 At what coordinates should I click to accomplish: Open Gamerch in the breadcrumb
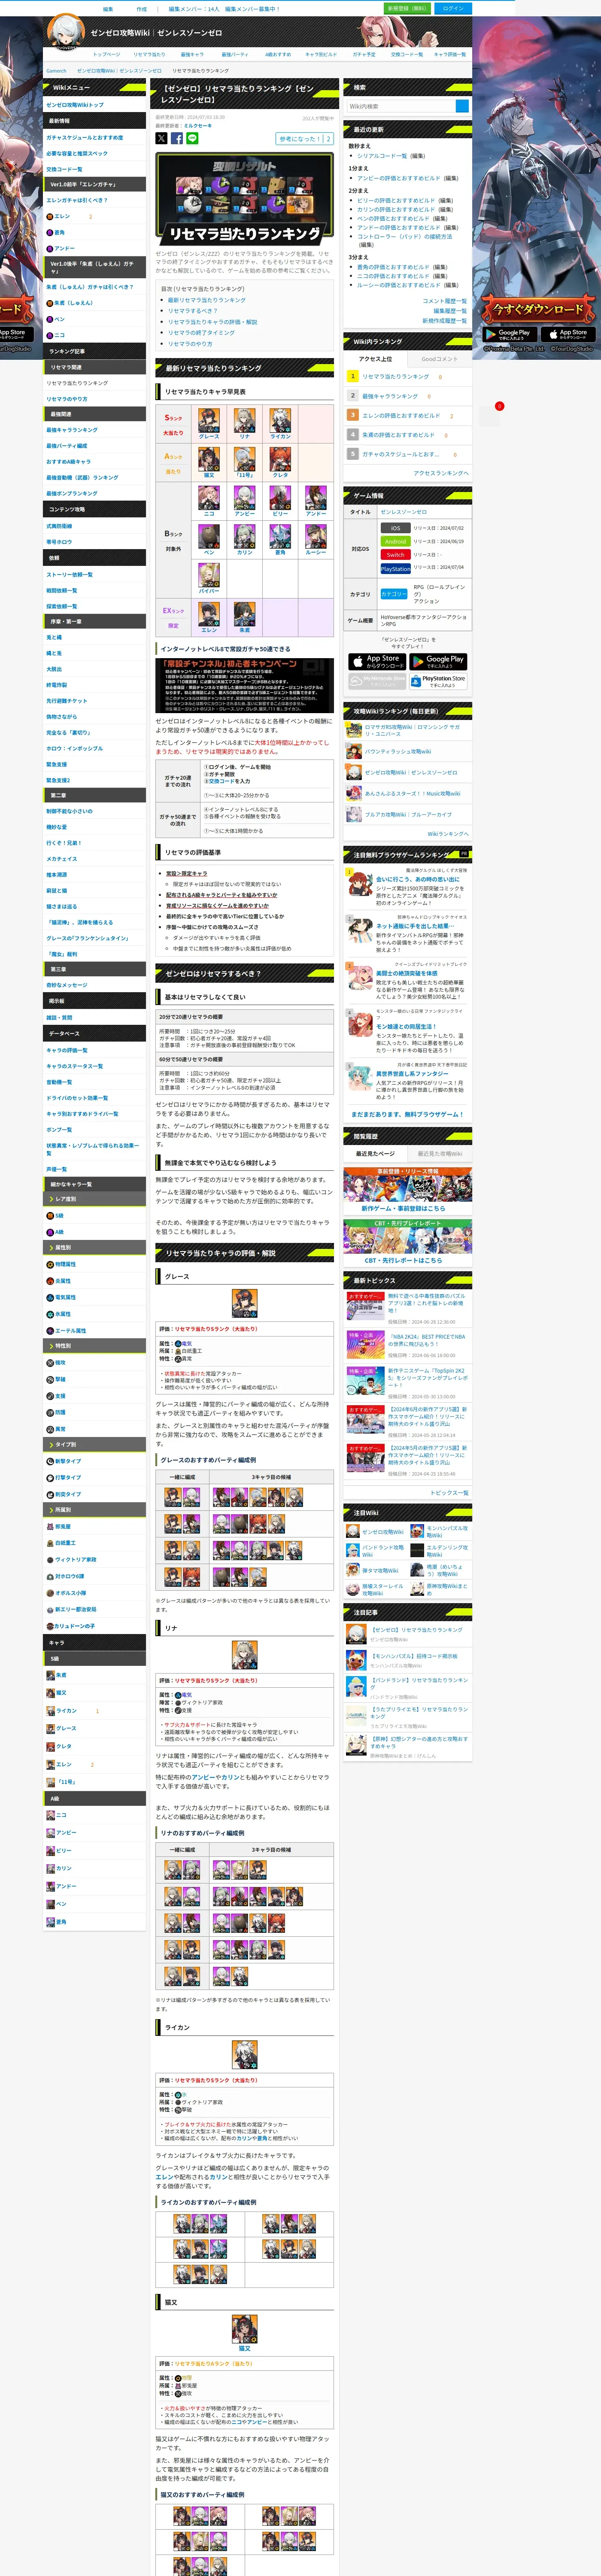(x=56, y=71)
